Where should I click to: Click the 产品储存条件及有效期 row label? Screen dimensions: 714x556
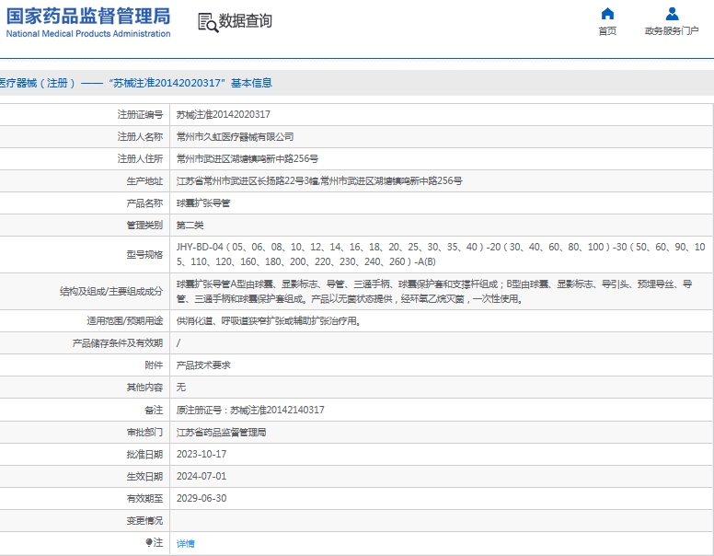point(118,342)
